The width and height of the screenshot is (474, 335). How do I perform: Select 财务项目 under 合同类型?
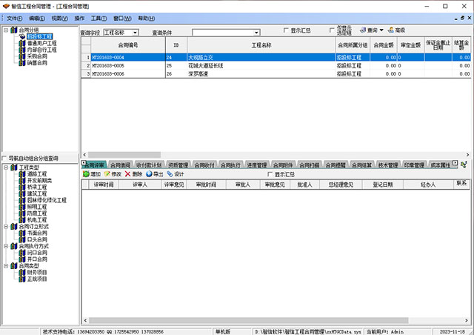[37, 272]
